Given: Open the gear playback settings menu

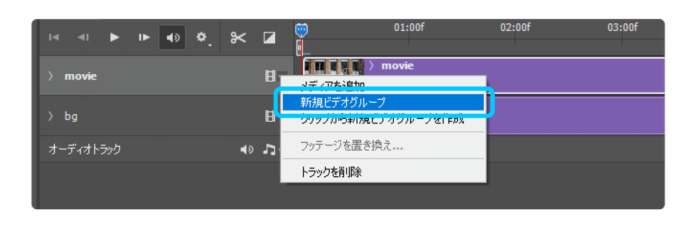Looking at the screenshot, I should (x=203, y=38).
